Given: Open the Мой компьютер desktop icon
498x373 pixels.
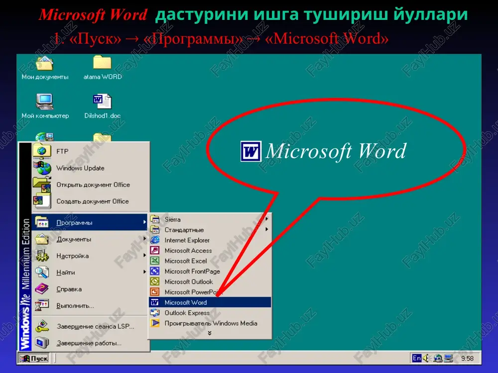Looking at the screenshot, I should [44, 101].
